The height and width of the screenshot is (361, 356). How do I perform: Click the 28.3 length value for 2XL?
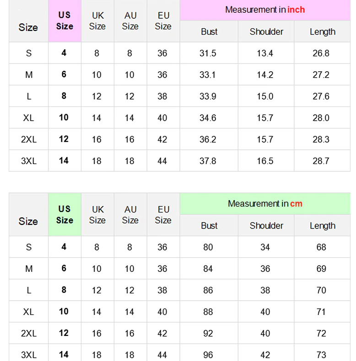[x=321, y=139]
